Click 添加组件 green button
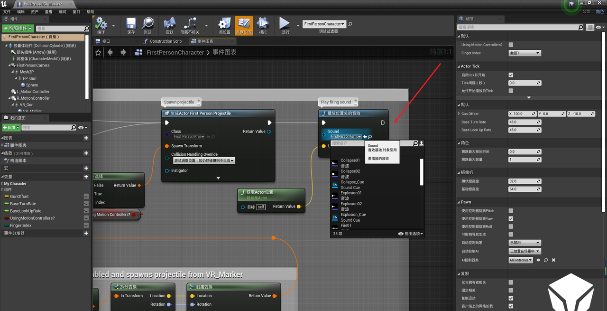 coord(18,28)
